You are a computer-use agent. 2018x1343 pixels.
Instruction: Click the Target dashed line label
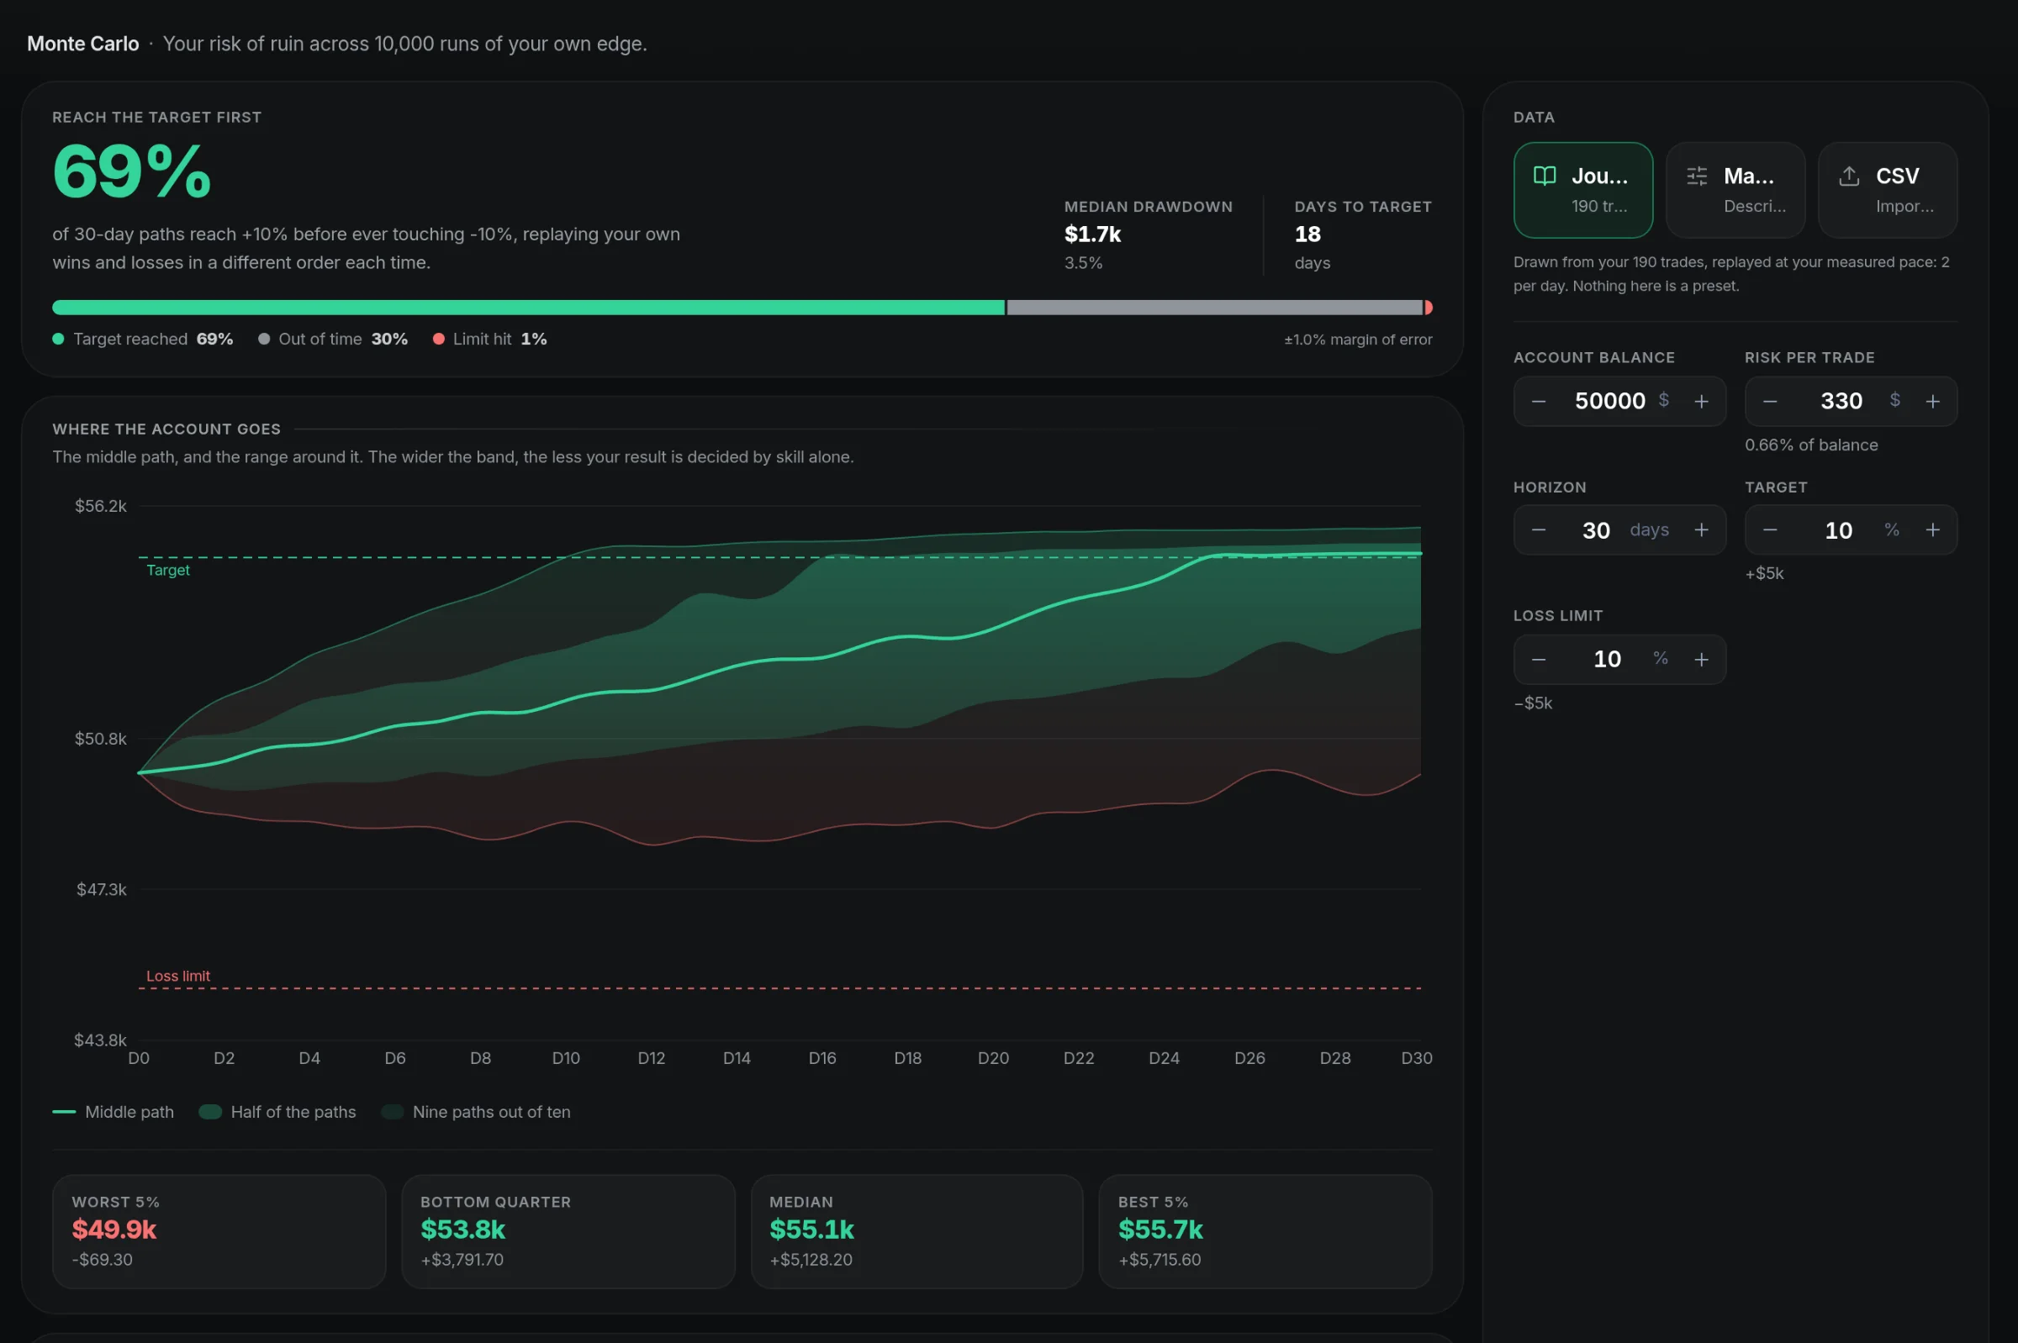click(x=168, y=571)
